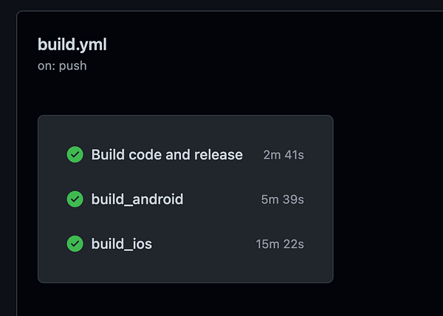Click the empty graph area right of the job card
443x316 pixels.
pos(388,199)
